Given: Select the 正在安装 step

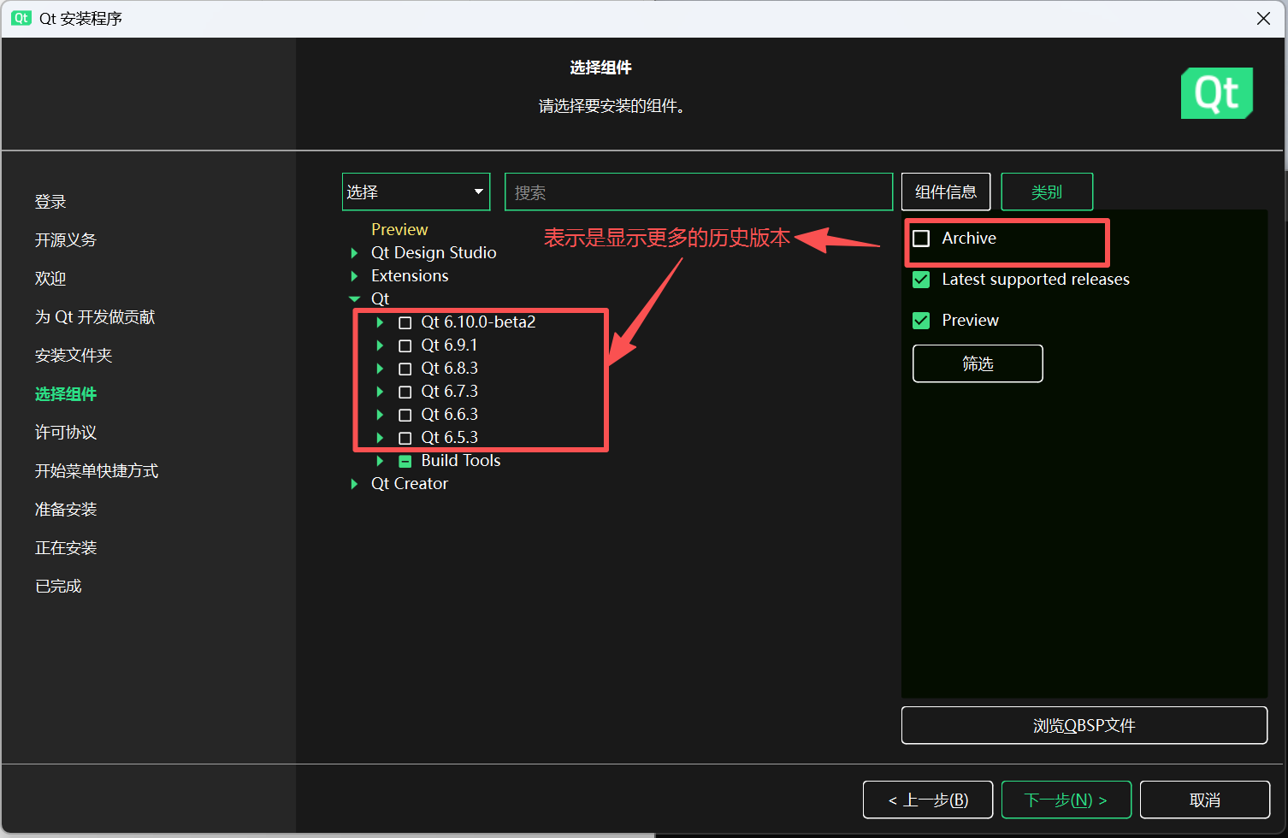Looking at the screenshot, I should point(66,548).
